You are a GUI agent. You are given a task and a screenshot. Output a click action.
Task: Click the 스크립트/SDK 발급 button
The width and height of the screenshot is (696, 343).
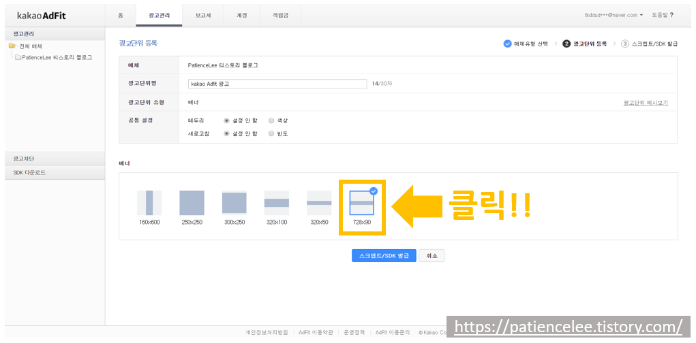[x=384, y=256]
